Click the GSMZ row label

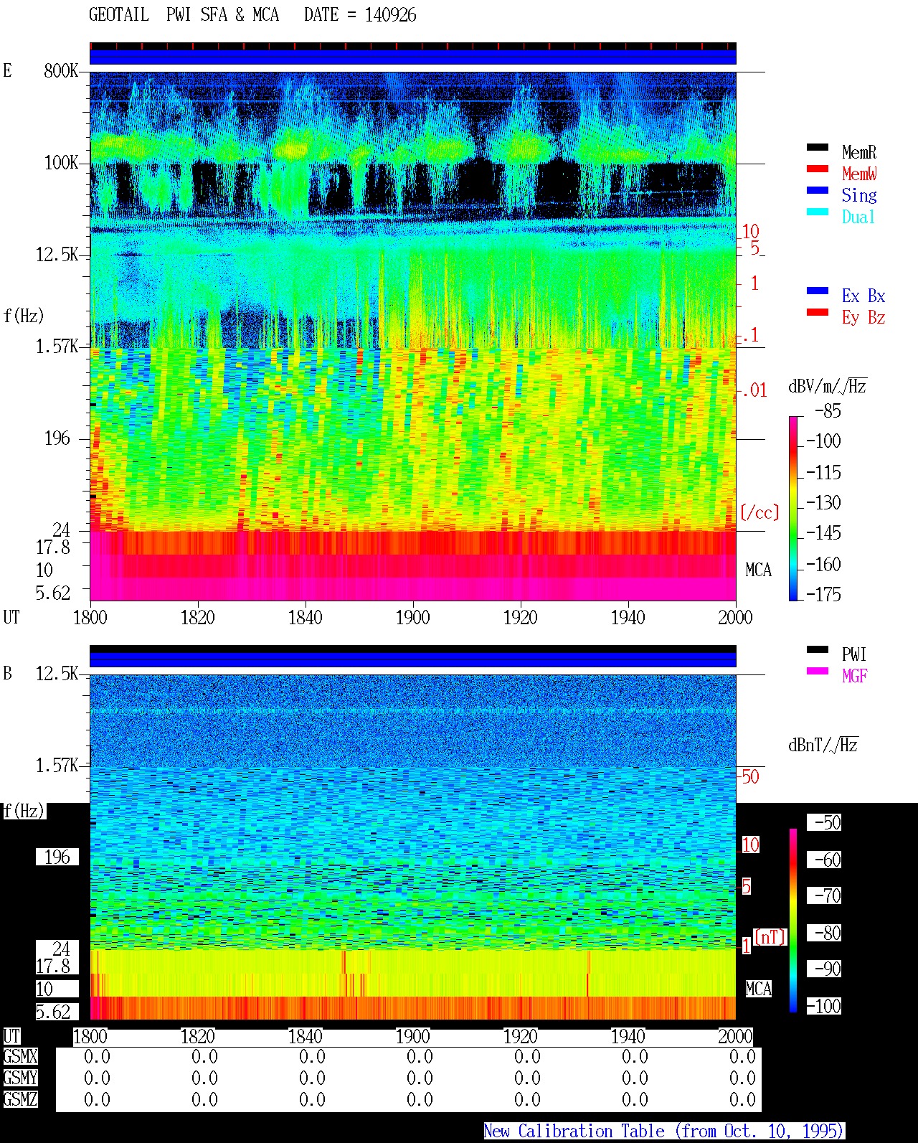point(20,1099)
